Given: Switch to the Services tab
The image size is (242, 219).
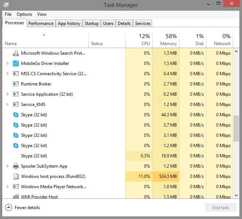Looking at the screenshot, I should click(143, 23).
